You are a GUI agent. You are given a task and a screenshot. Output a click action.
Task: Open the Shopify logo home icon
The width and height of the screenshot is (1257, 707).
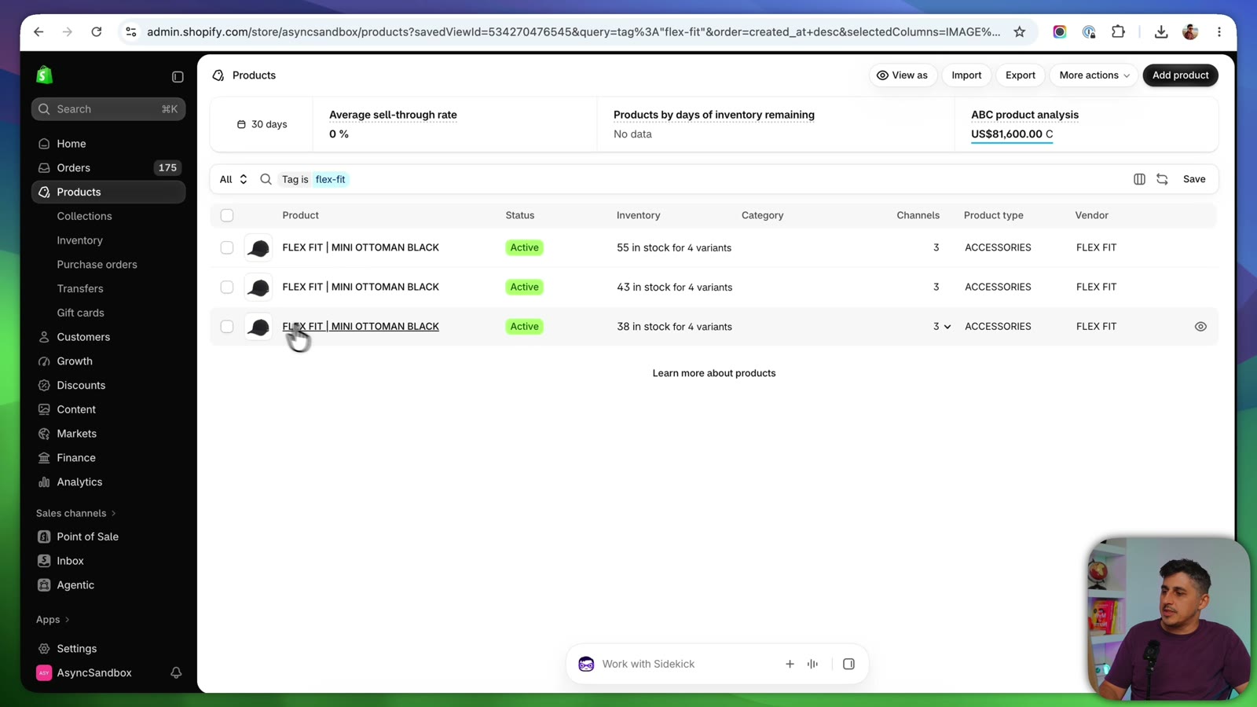44,75
